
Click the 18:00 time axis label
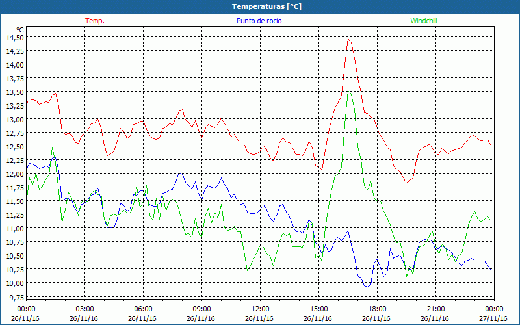(377, 309)
